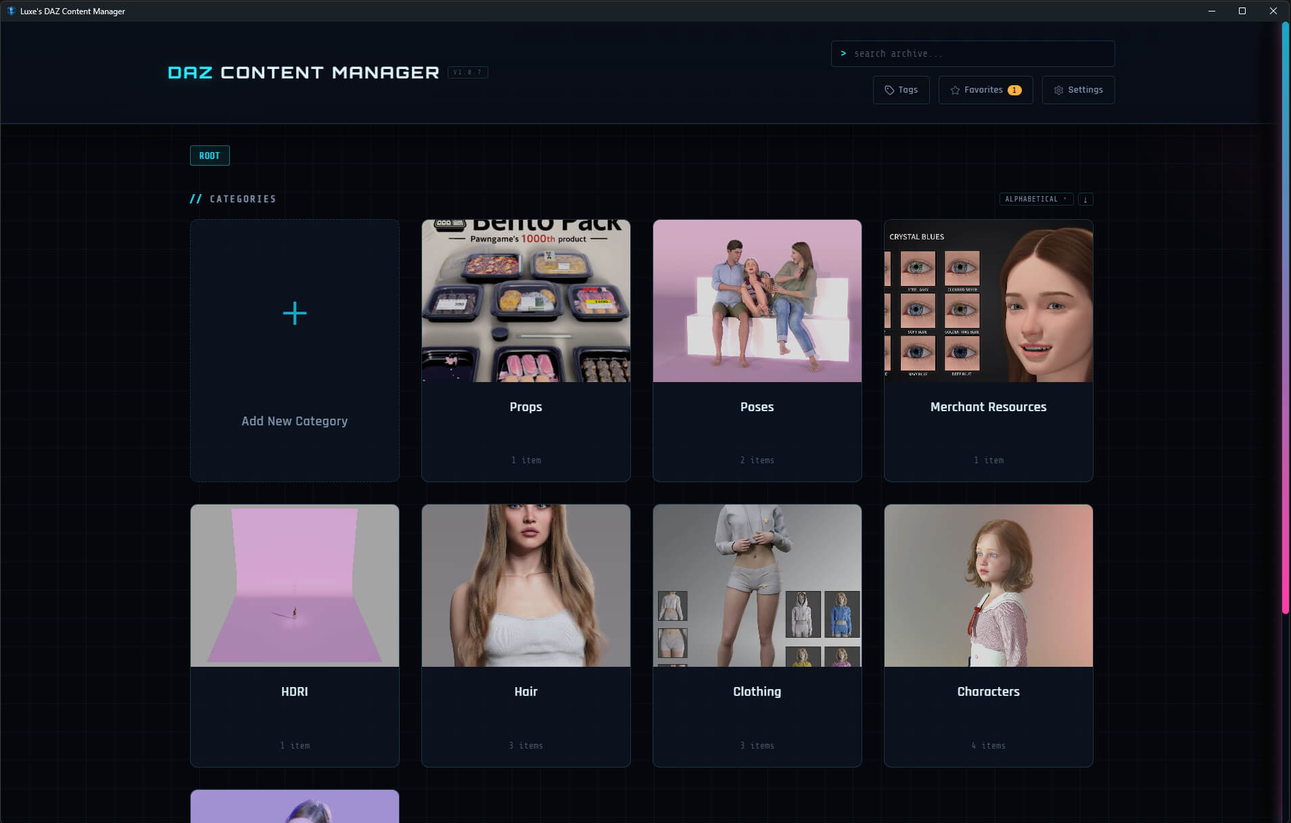Click the vertical scrollbar thumb

(x=1285, y=318)
